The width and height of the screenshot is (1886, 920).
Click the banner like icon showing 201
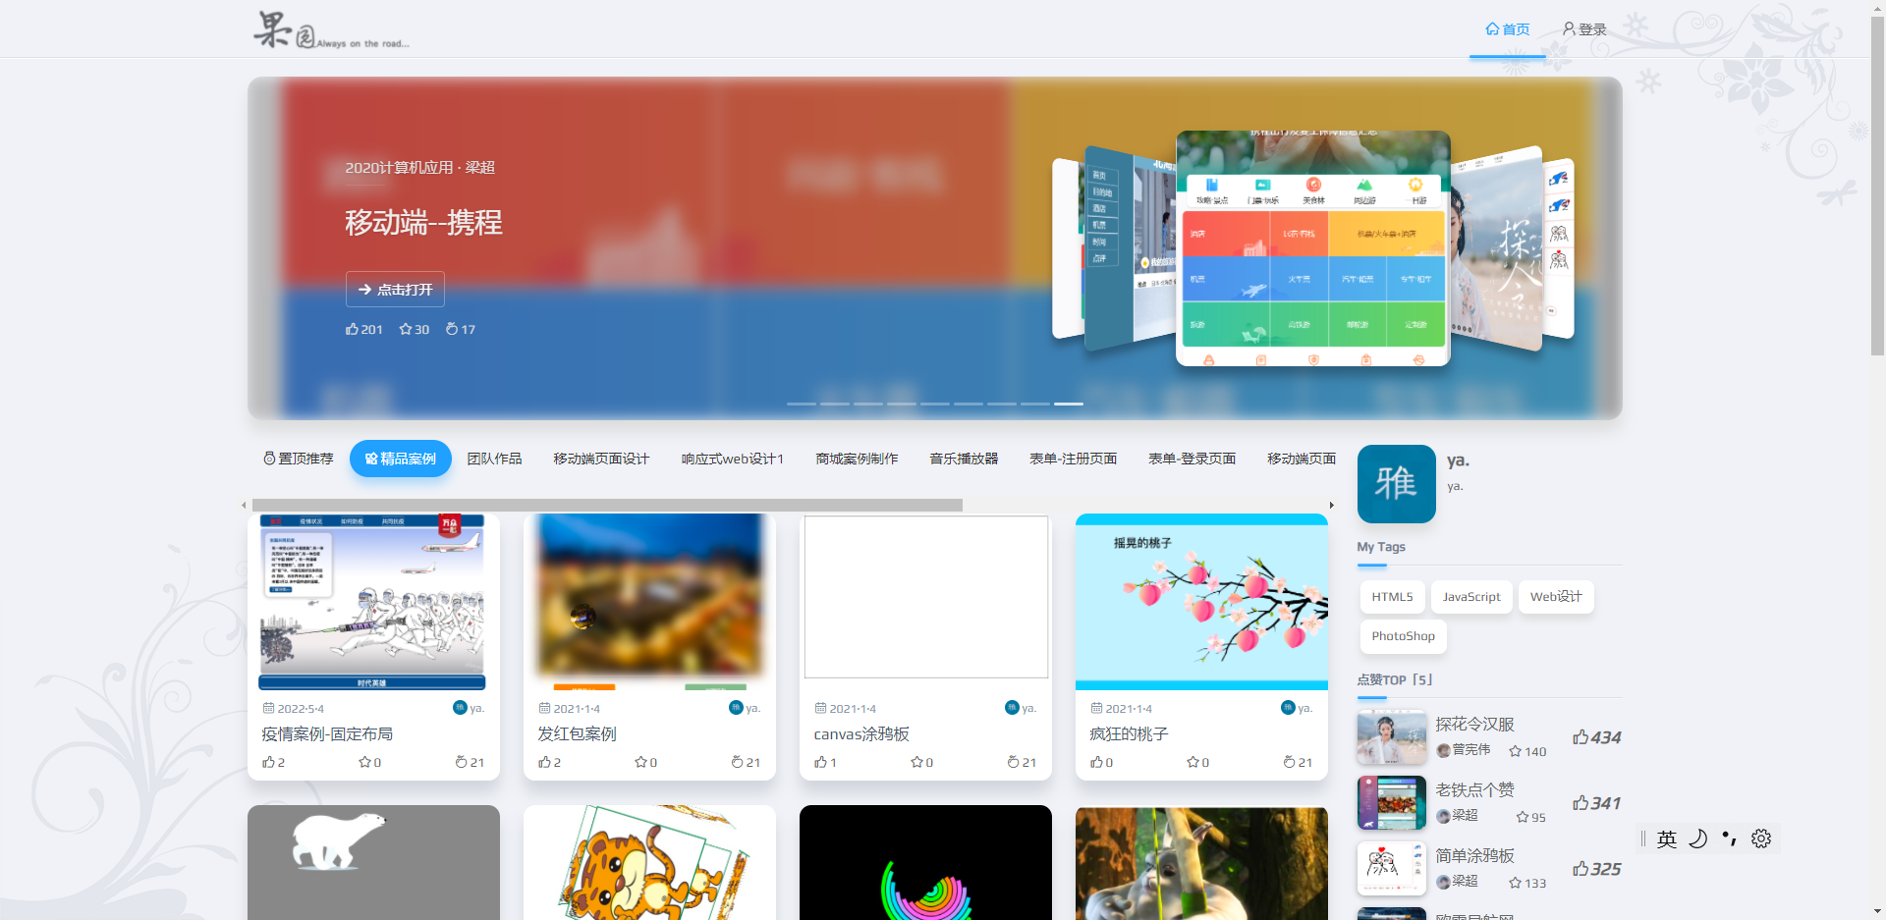point(352,329)
